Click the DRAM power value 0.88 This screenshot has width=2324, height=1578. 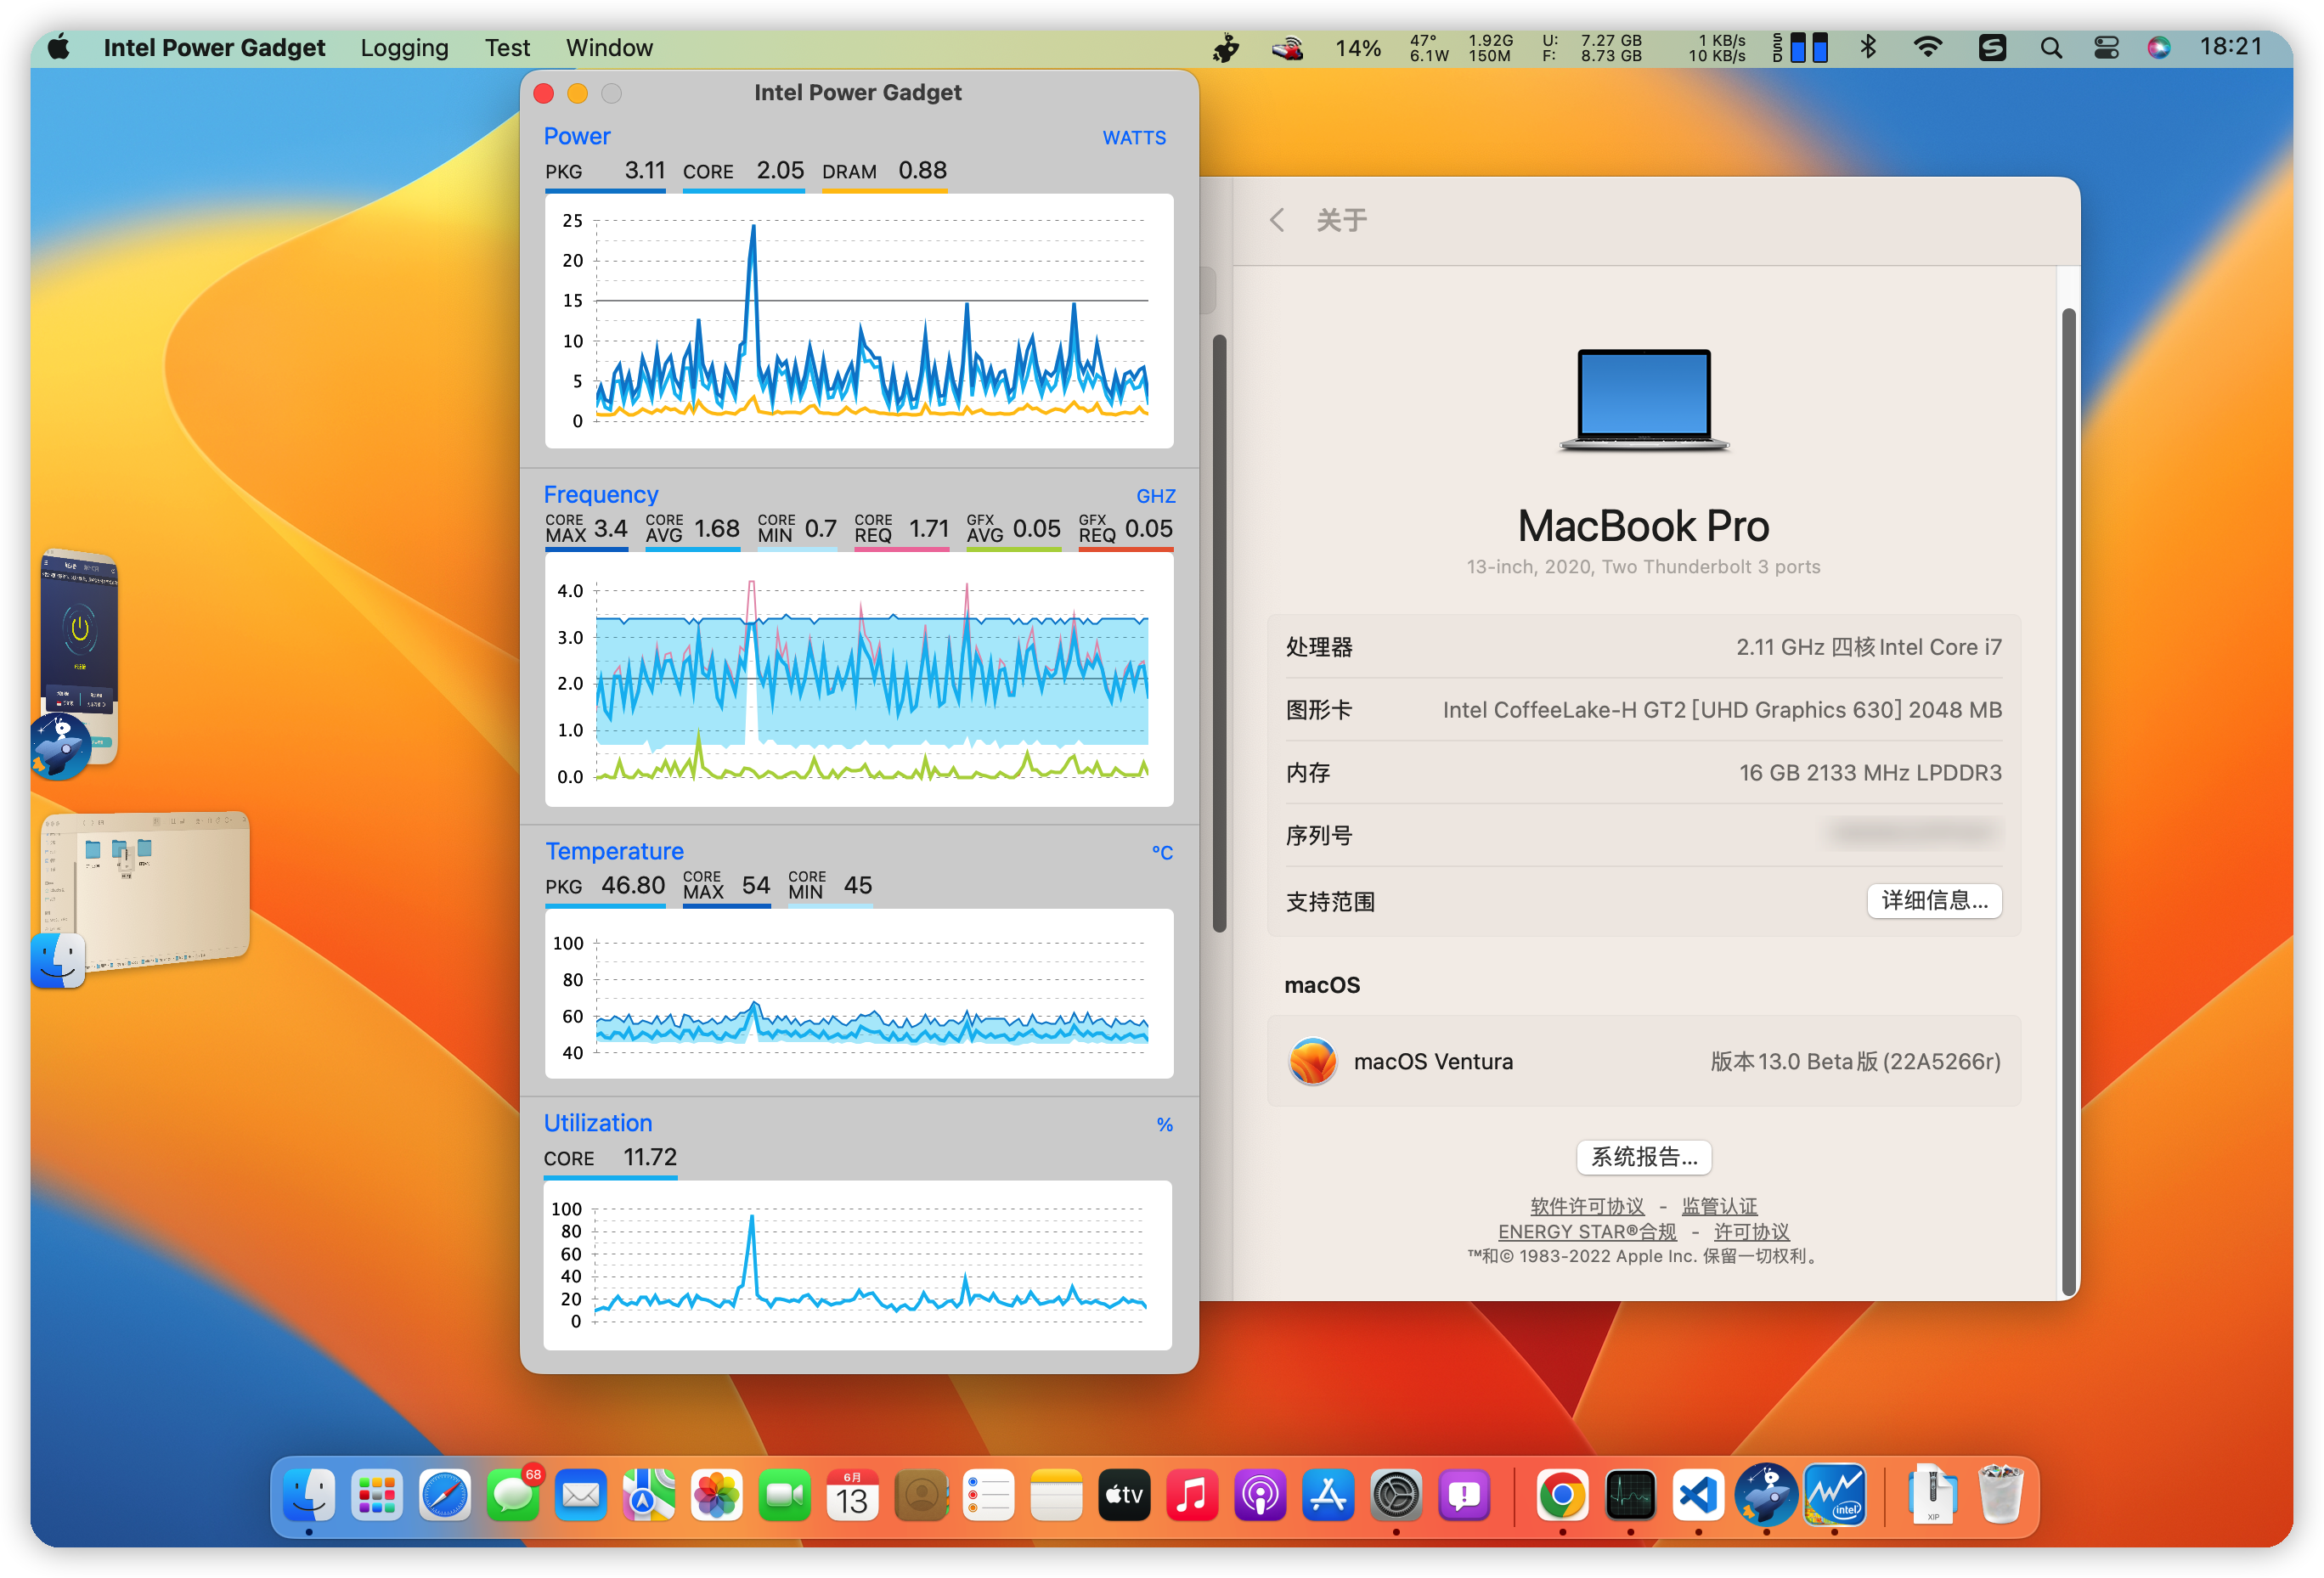(921, 170)
